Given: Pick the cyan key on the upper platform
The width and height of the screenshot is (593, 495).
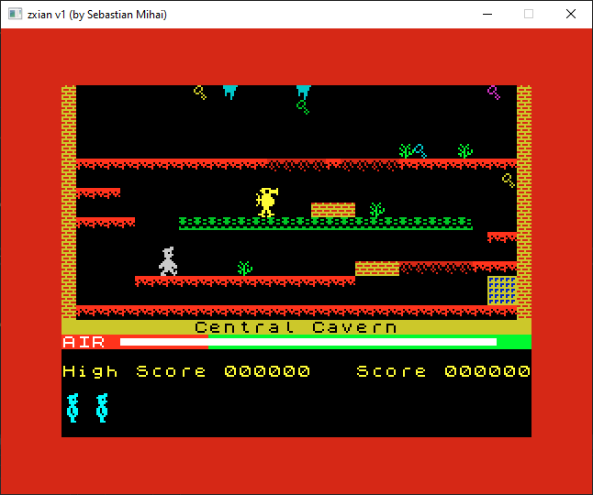Looking at the screenshot, I should [x=420, y=151].
